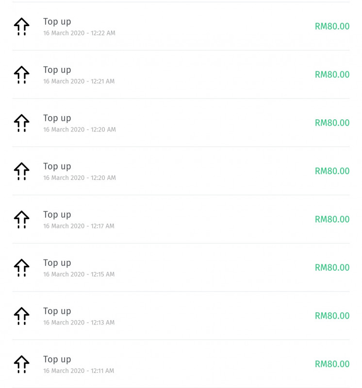Open the "Top up" title above 12:11 AM
This screenshot has height=388, width=362.
pos(57,359)
